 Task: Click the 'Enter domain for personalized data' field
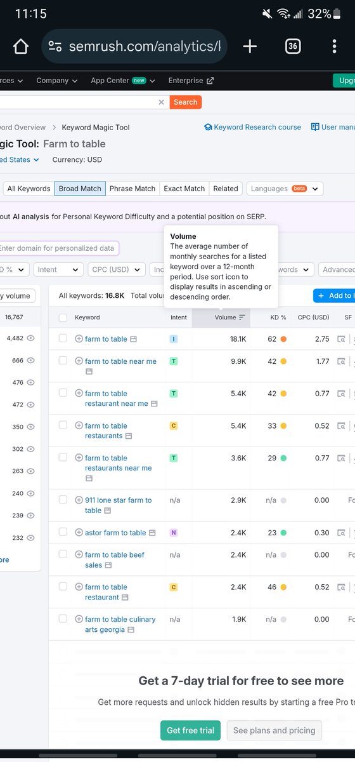58,248
